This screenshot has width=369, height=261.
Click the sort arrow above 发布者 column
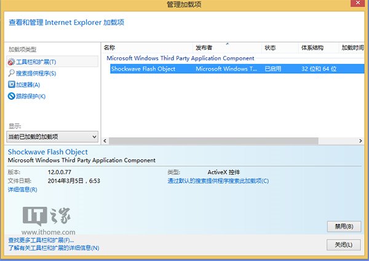(x=228, y=44)
